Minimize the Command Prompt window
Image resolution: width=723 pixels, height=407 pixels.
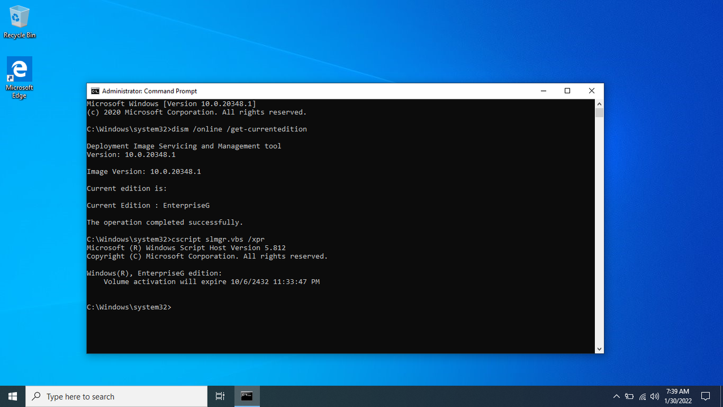[x=543, y=91]
